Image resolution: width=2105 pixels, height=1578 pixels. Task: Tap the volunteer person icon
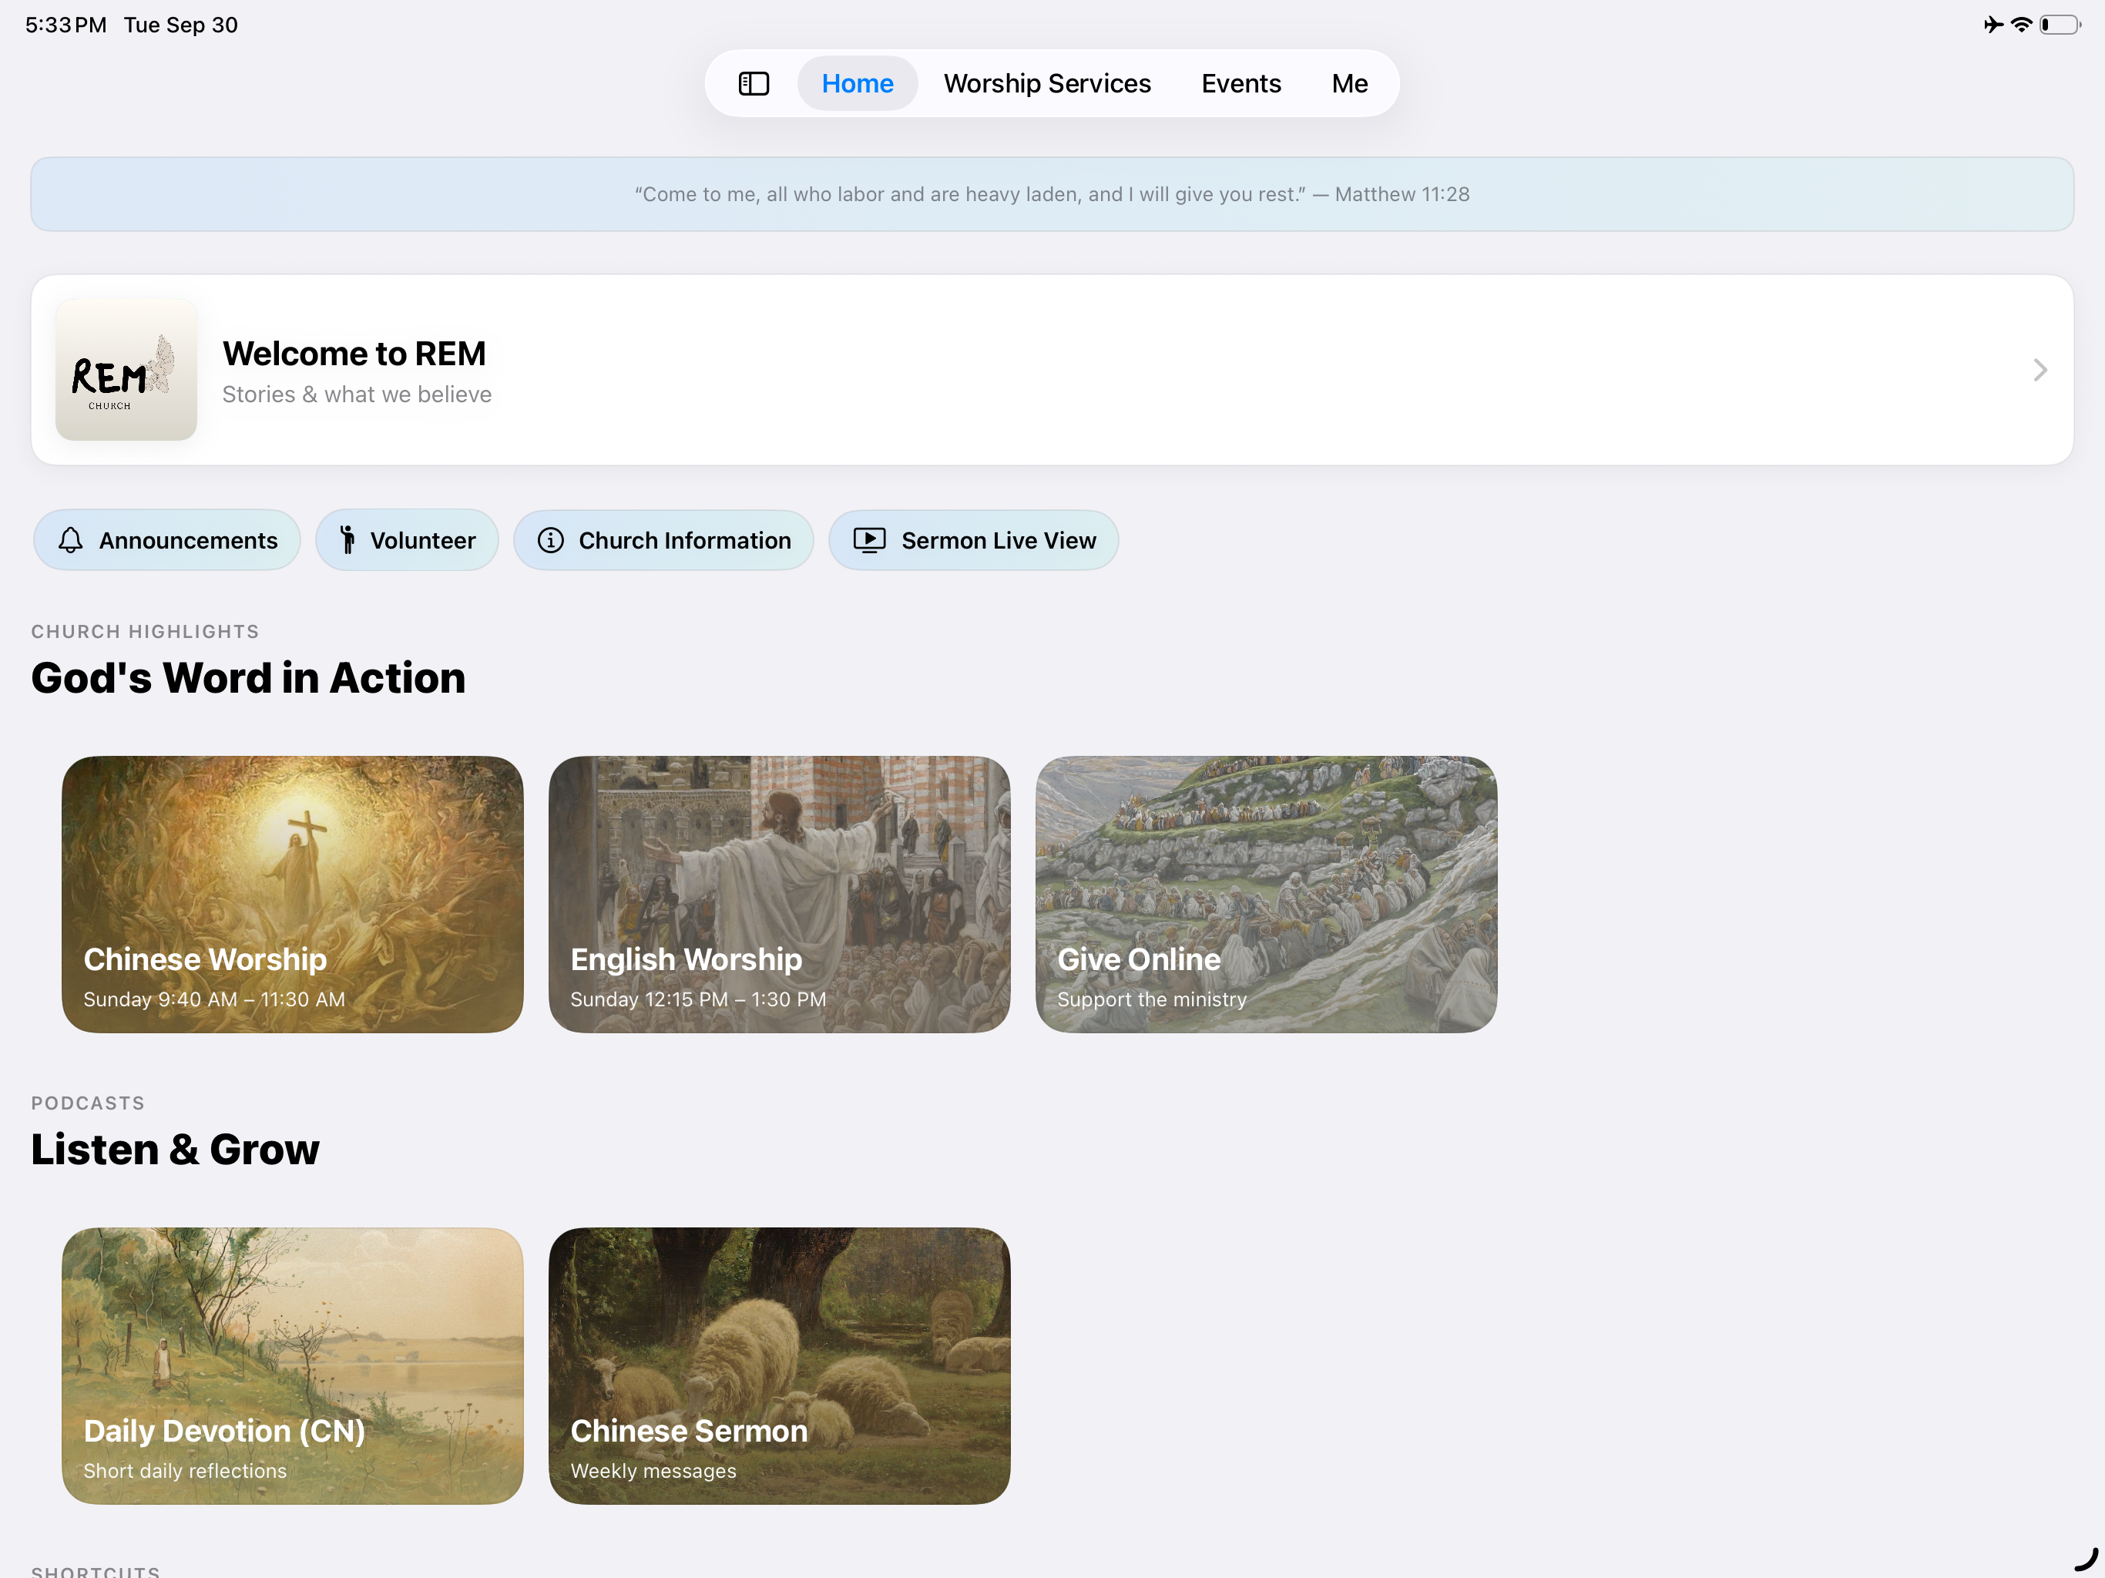tap(348, 539)
